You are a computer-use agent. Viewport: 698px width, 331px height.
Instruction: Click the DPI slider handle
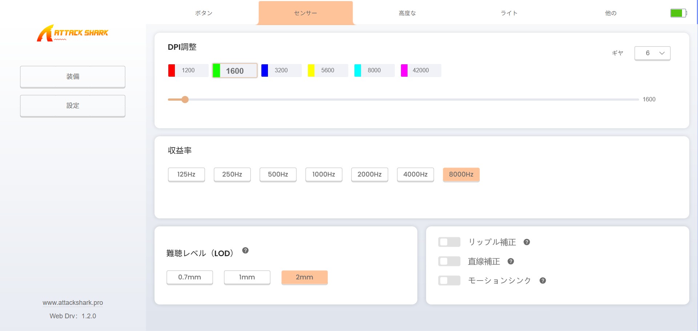(185, 100)
